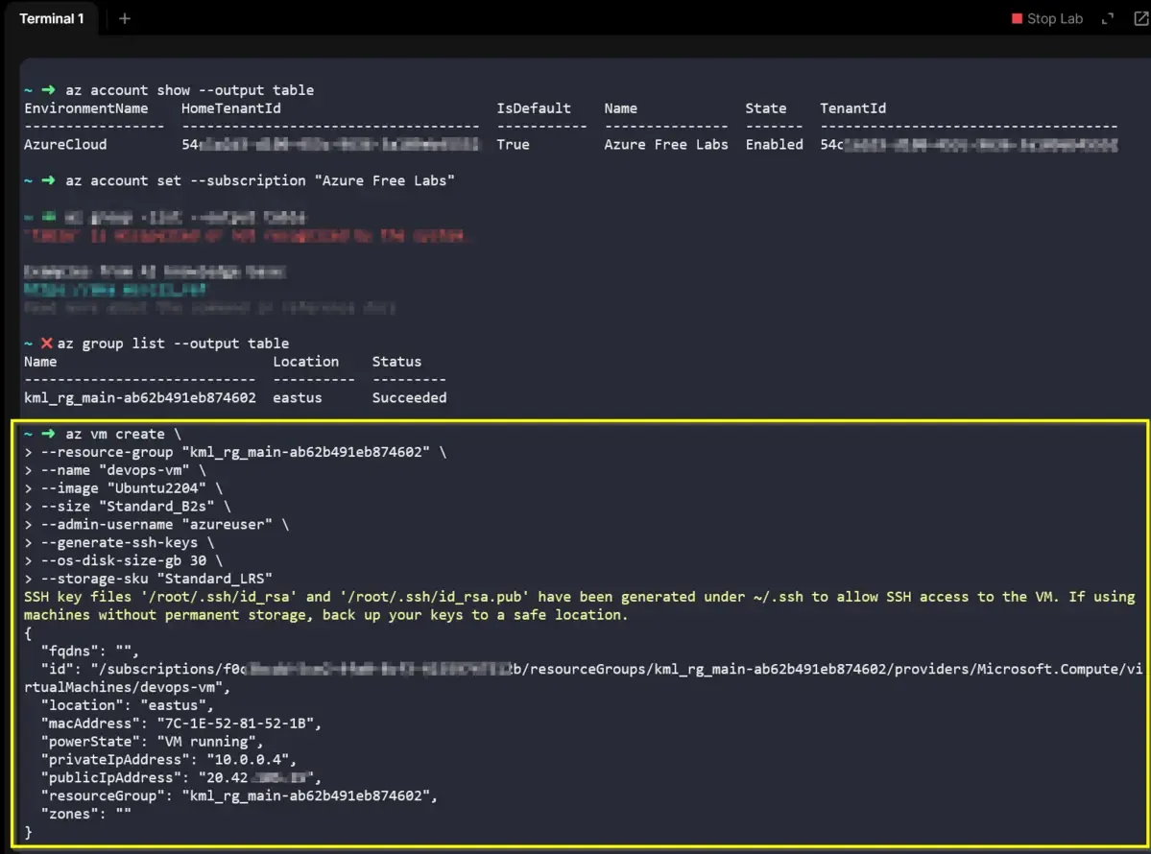Click the Stop Lab button
The height and width of the screenshot is (854, 1151).
tap(1047, 19)
